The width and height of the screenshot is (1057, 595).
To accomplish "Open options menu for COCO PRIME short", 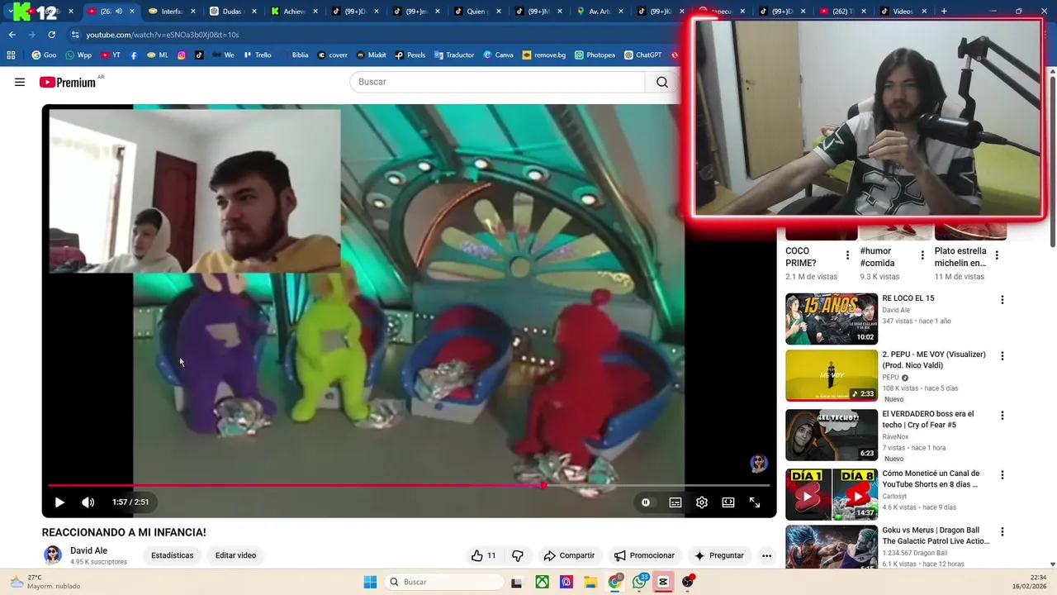I will (847, 255).
